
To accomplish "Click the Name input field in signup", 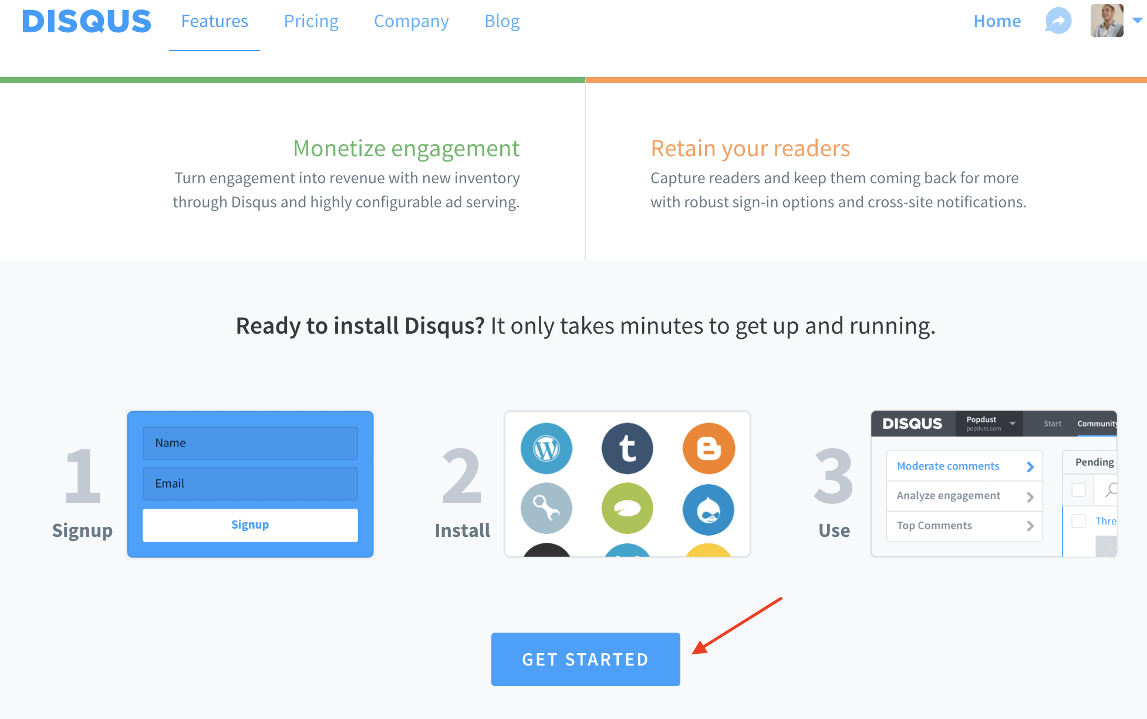I will 250,443.
